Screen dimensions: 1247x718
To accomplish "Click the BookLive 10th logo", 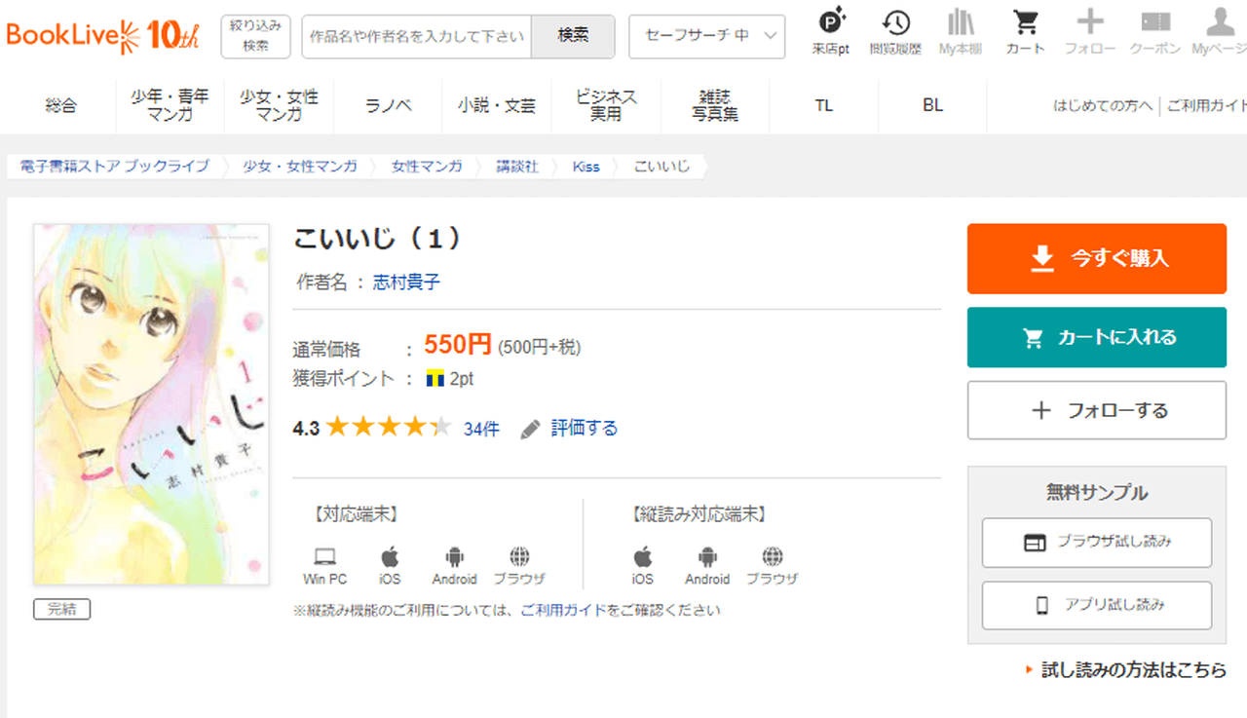I will pyautogui.click(x=102, y=36).
